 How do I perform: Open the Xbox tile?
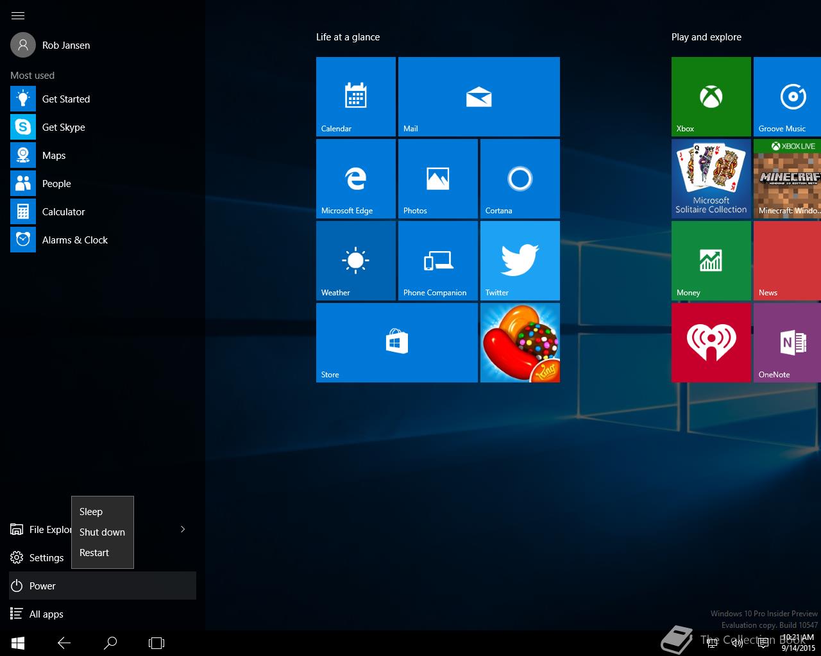[711, 97]
